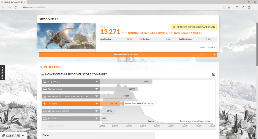Expand the This score dropdown arrow
Viewport: 258px width, 139px height.
point(96,104)
